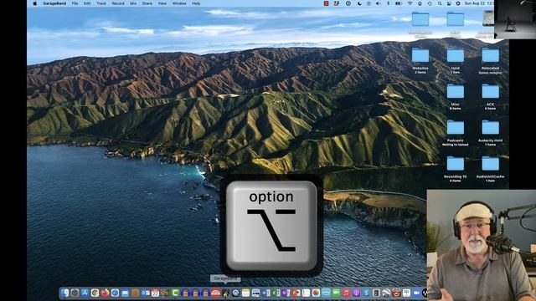Image resolution: width=536 pixels, height=301 pixels.
Task: Launch GarageBand guitar icon in the Dock
Action: click(225, 293)
